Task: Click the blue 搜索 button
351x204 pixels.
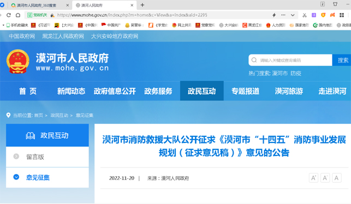Action: tap(342, 60)
